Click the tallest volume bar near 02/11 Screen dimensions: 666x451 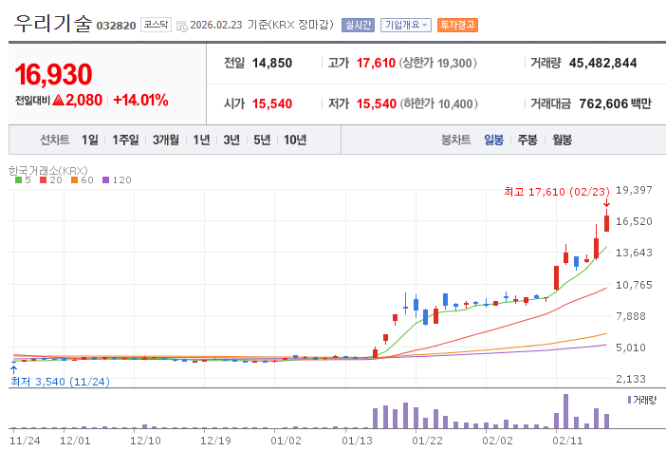(x=565, y=411)
